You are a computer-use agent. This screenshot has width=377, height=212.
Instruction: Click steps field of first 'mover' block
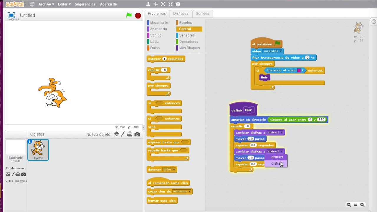click(x=251, y=139)
